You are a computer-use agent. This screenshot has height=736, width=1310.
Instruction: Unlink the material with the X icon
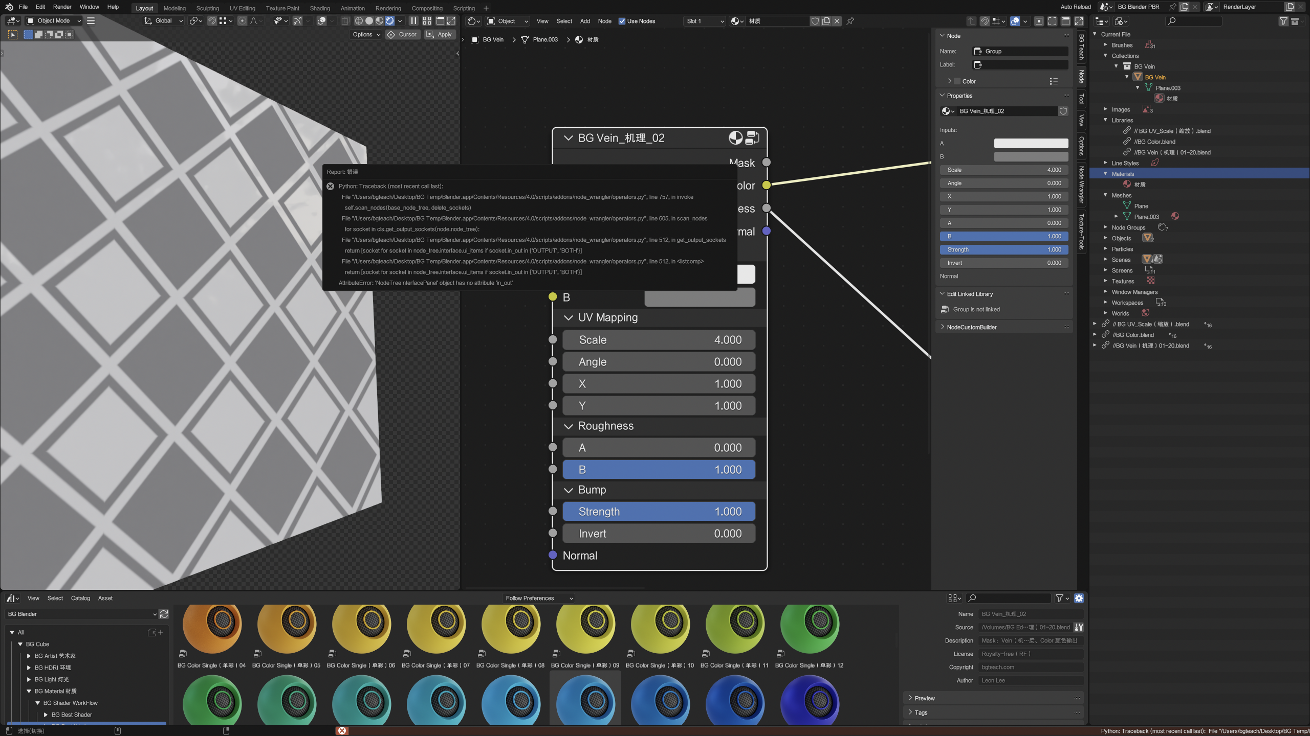pos(837,21)
